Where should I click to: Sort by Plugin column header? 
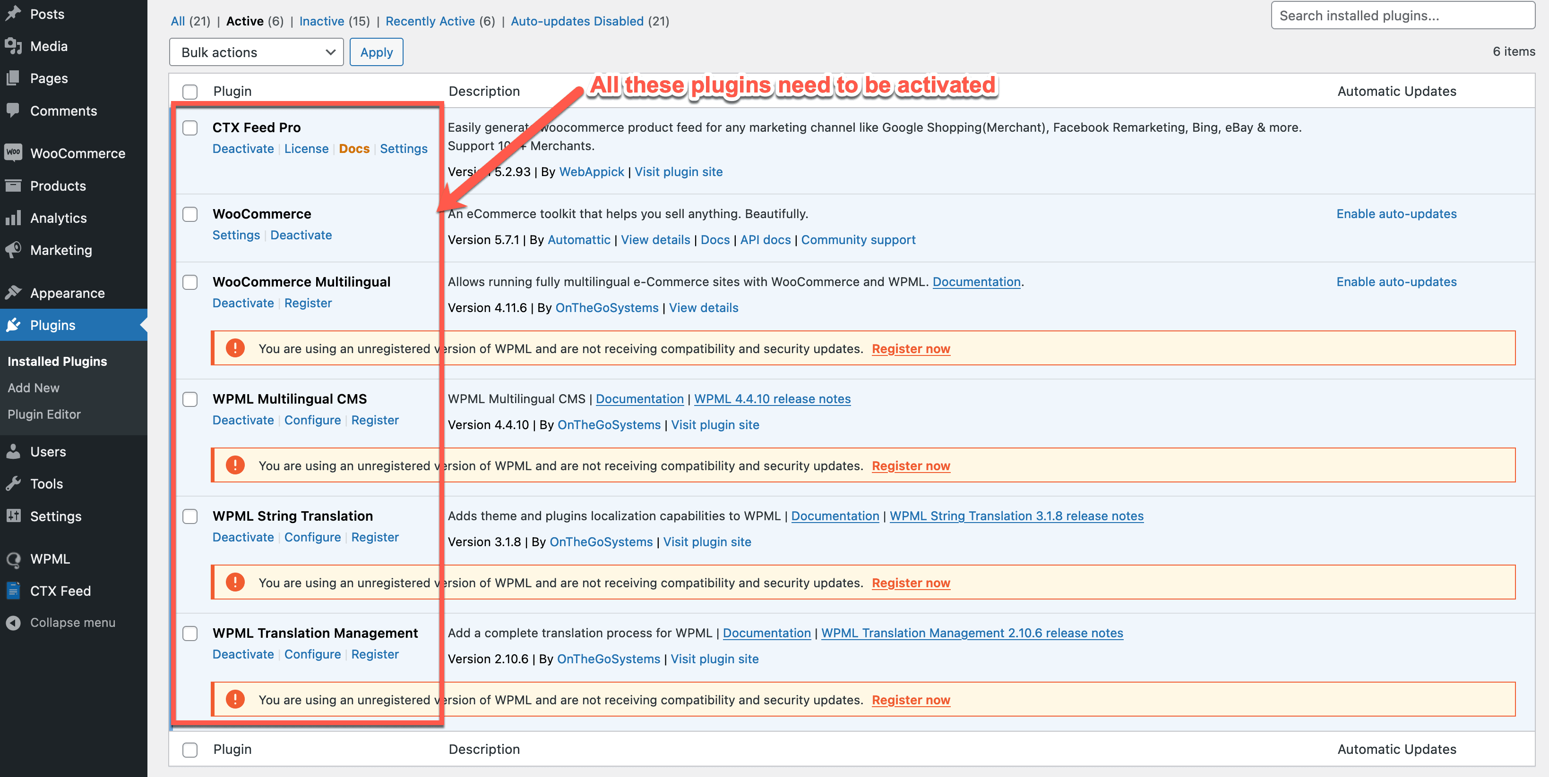click(232, 91)
